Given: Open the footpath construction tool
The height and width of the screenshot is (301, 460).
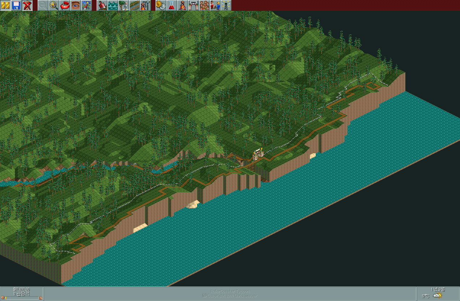Looking at the screenshot, I should 135,5.
